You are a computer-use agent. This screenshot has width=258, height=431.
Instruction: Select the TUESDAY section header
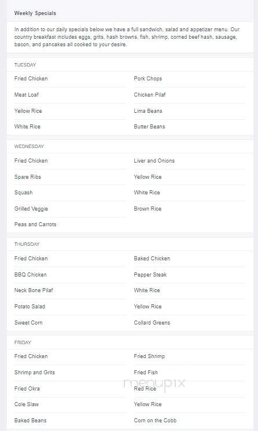25,65
